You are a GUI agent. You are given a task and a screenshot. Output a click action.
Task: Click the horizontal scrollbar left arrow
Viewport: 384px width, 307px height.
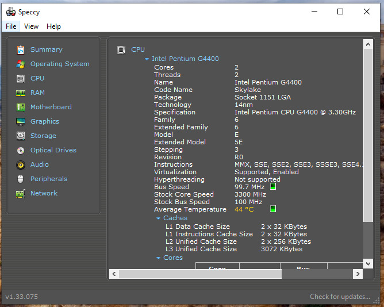tap(114, 274)
